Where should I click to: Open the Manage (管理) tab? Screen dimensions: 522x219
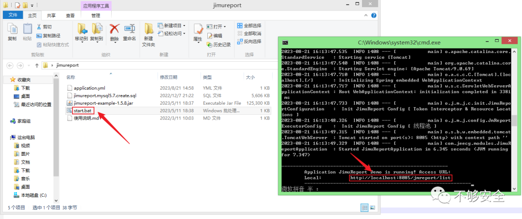[x=96, y=15]
